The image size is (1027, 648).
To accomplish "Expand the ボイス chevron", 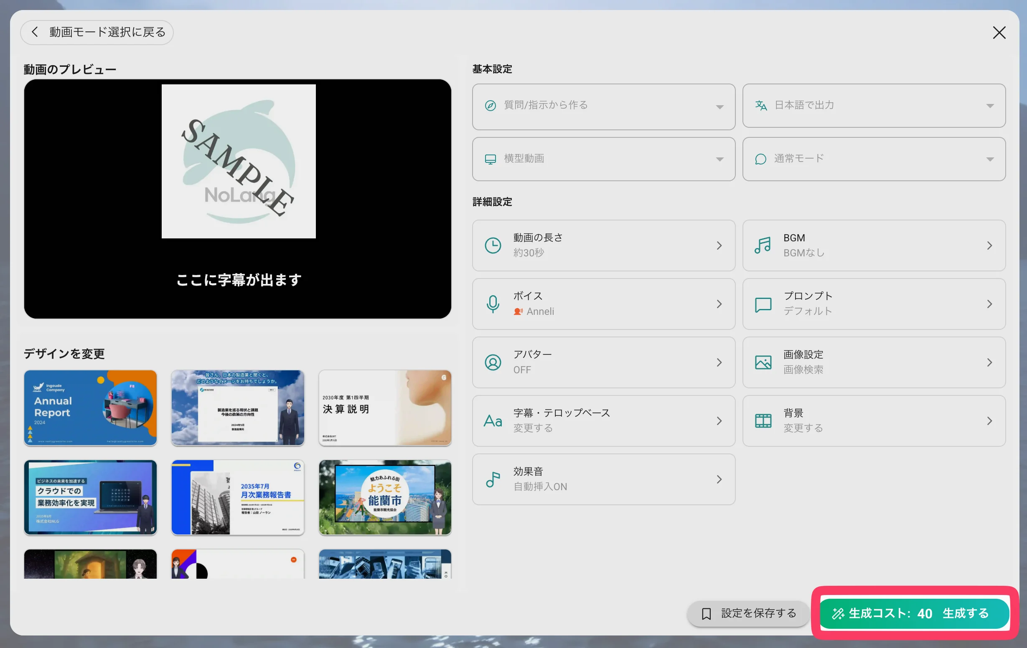I will pos(719,304).
